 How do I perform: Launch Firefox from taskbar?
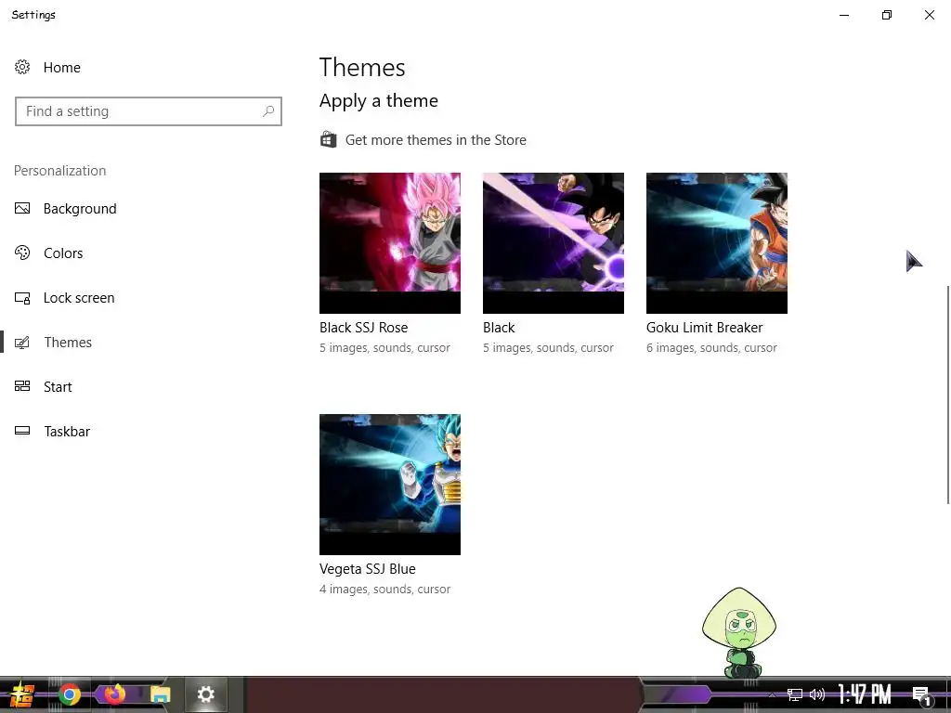click(114, 694)
